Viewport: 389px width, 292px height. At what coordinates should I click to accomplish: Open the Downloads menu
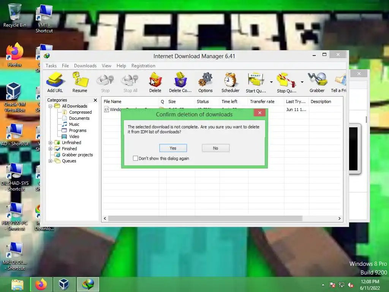point(85,65)
